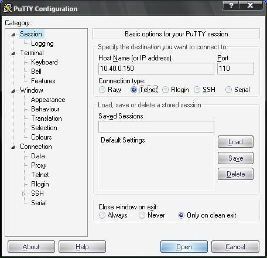Open Proxy settings category
The image size is (267, 258).
point(39,165)
